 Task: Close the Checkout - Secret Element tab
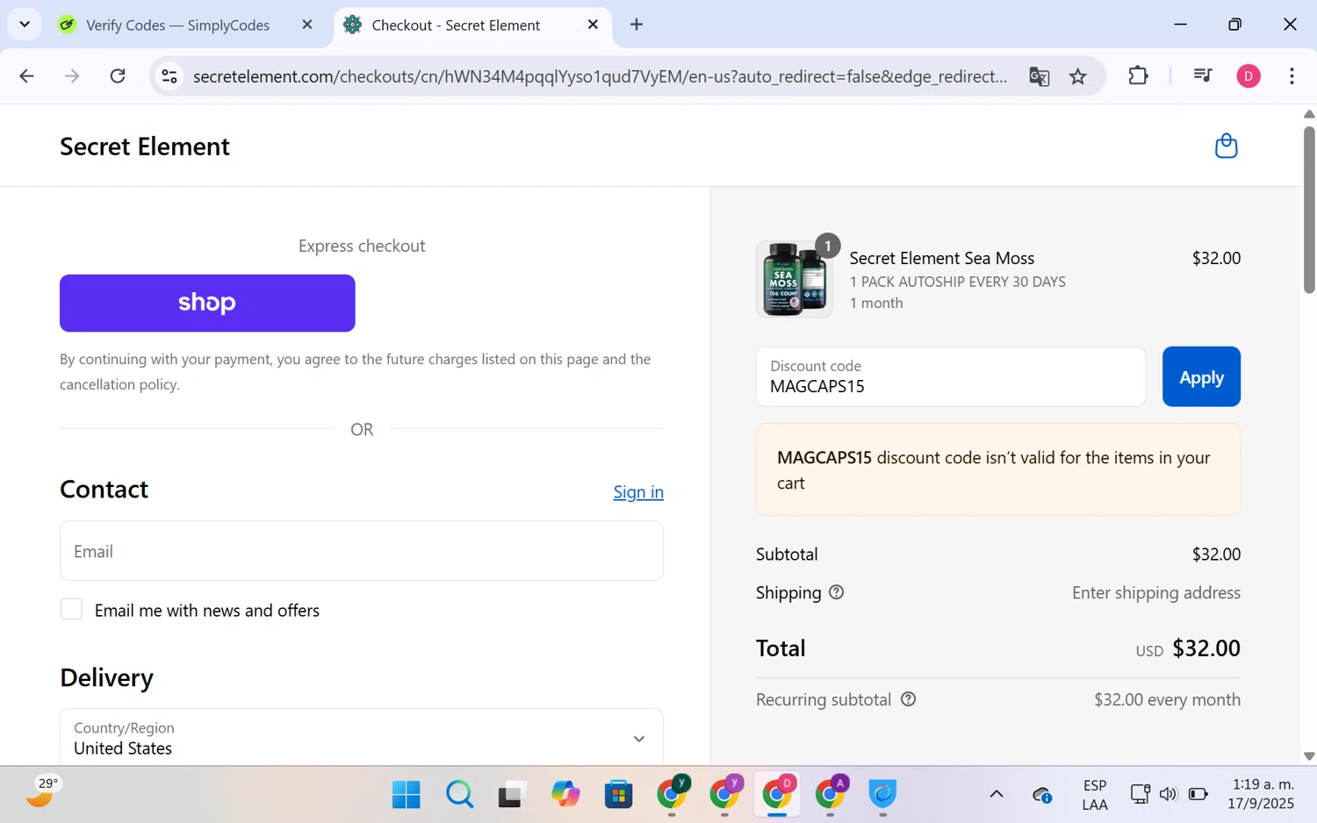click(593, 25)
